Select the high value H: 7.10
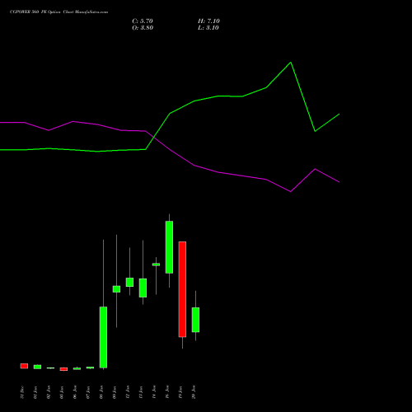 click(208, 21)
